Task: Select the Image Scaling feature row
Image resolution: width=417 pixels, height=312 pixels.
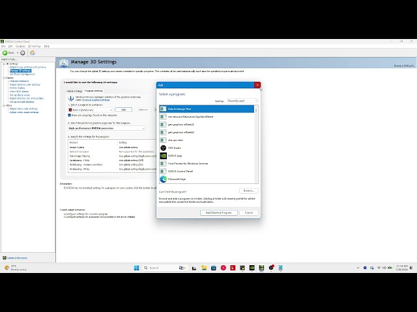Action: click(112, 148)
